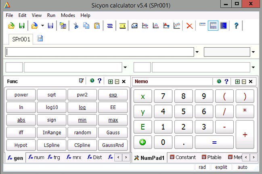Viewport: 262px width, 174px height.
Task: Click the help question mark in Nemo panel
Action: click(226, 82)
